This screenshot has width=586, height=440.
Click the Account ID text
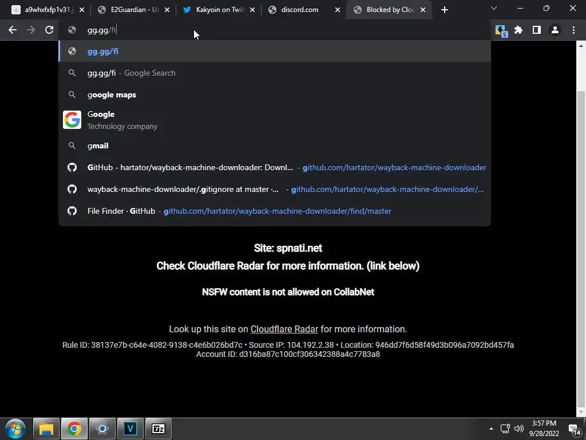coord(288,354)
